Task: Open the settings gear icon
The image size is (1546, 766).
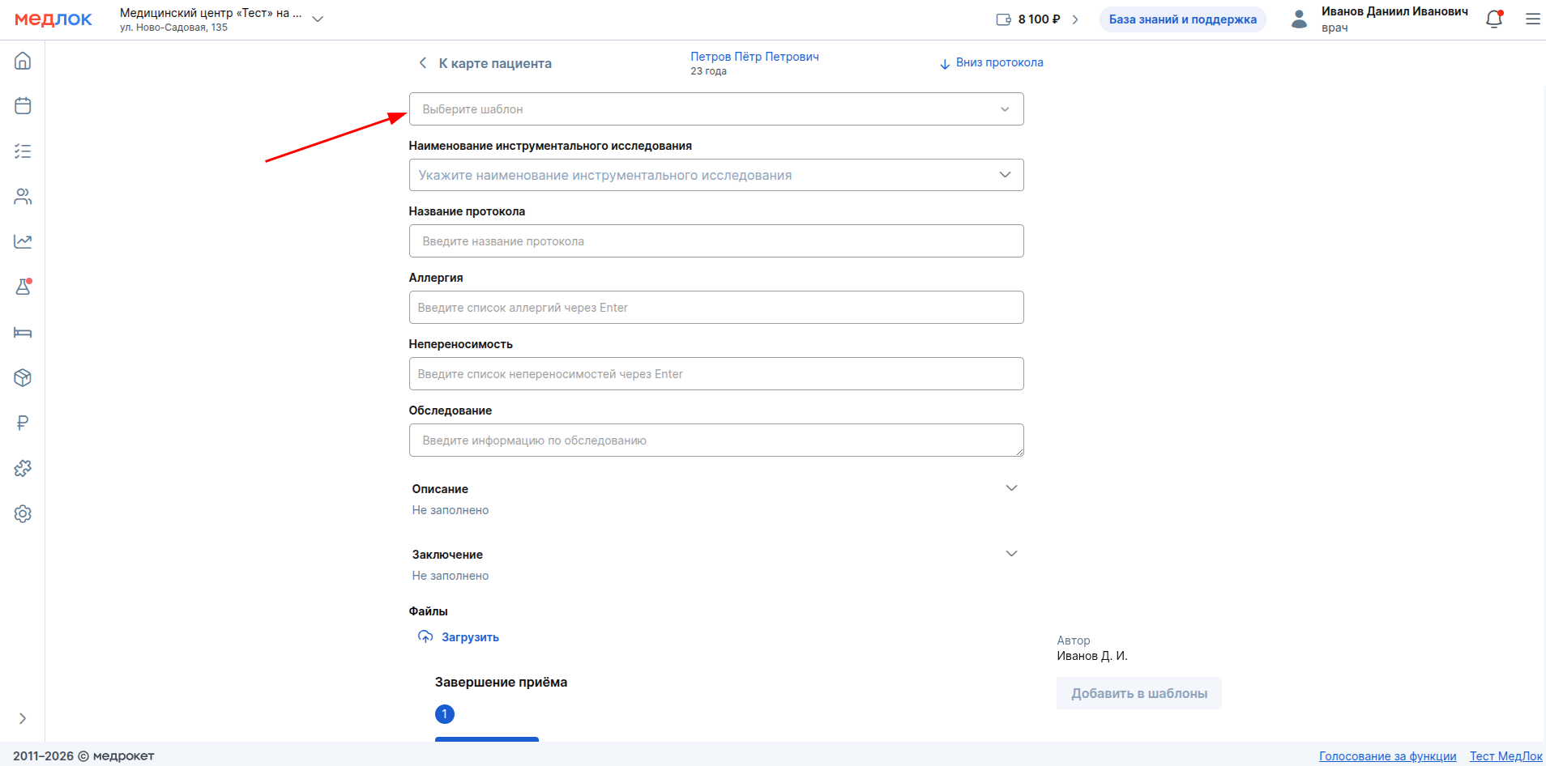Action: (x=23, y=513)
